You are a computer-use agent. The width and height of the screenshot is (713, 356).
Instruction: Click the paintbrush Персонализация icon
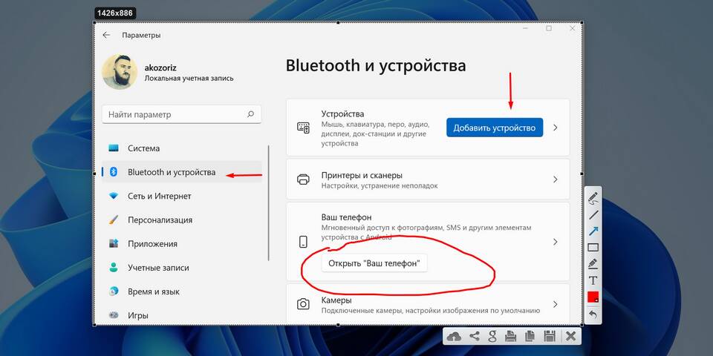click(114, 220)
